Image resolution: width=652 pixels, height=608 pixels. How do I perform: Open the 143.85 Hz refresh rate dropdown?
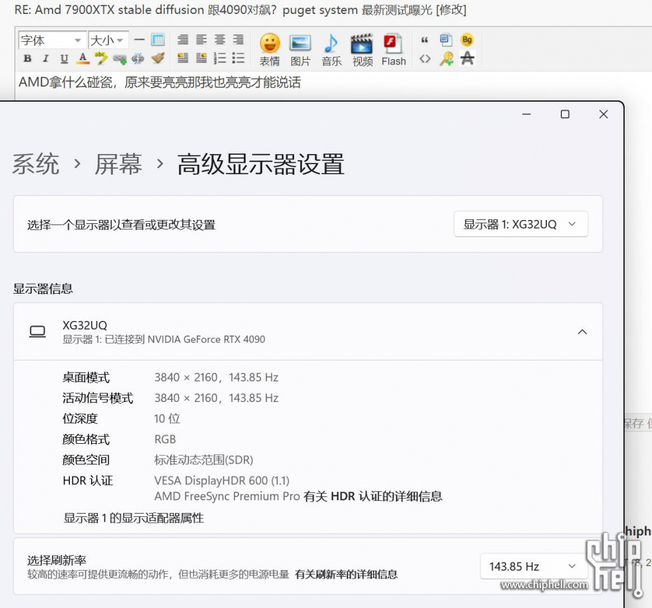(x=534, y=566)
